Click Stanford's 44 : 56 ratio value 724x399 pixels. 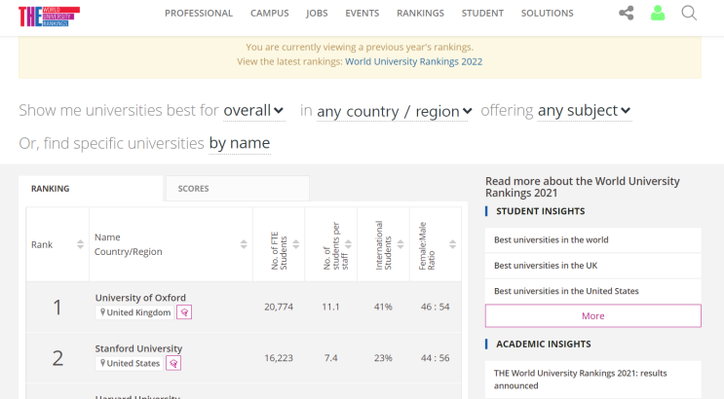[x=435, y=358]
